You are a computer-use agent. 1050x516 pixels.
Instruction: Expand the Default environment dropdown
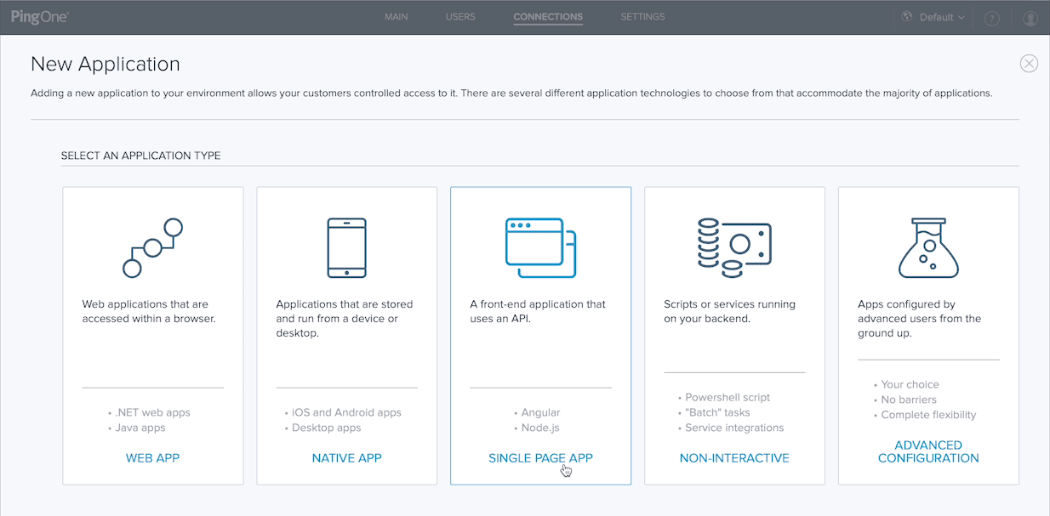(x=941, y=17)
